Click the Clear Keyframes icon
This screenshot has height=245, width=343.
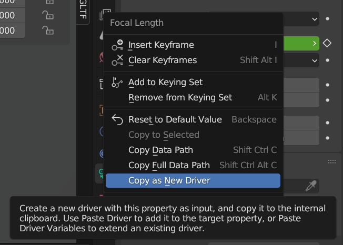tap(117, 60)
